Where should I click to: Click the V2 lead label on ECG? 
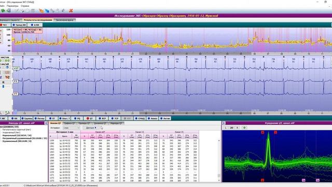pyautogui.click(x=16, y=81)
